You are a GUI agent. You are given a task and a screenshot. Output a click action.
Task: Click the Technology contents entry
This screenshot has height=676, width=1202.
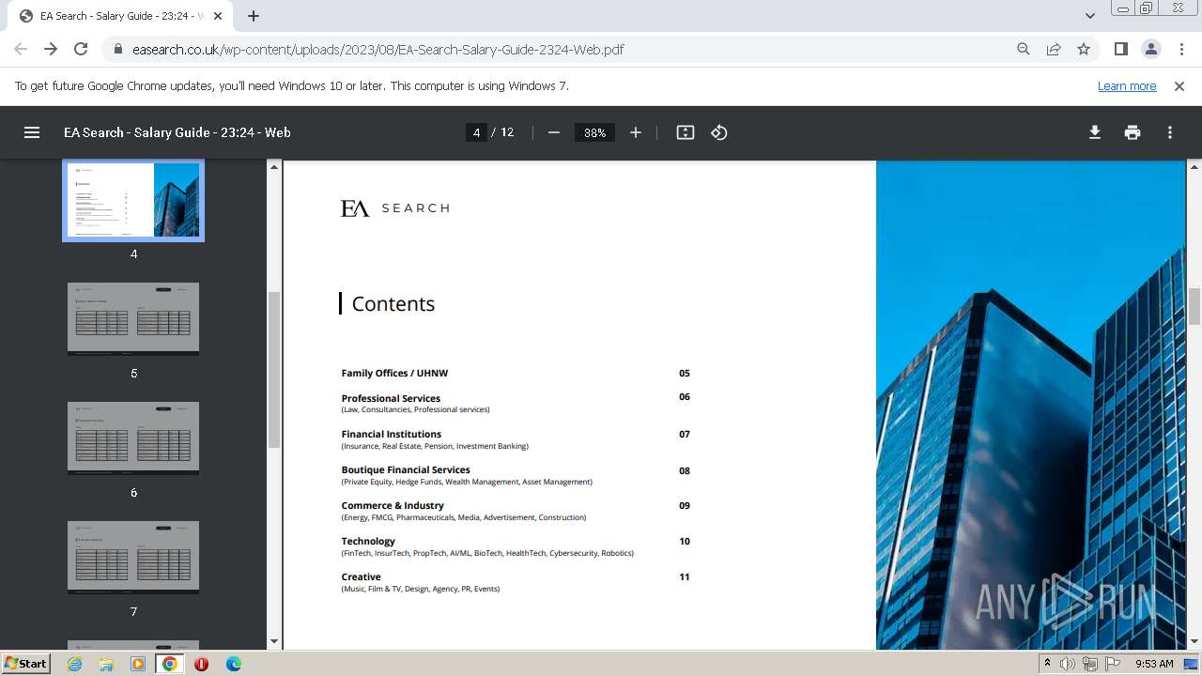tap(368, 541)
